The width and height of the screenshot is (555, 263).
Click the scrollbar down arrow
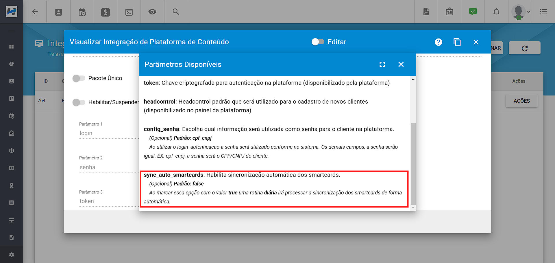[x=413, y=207]
